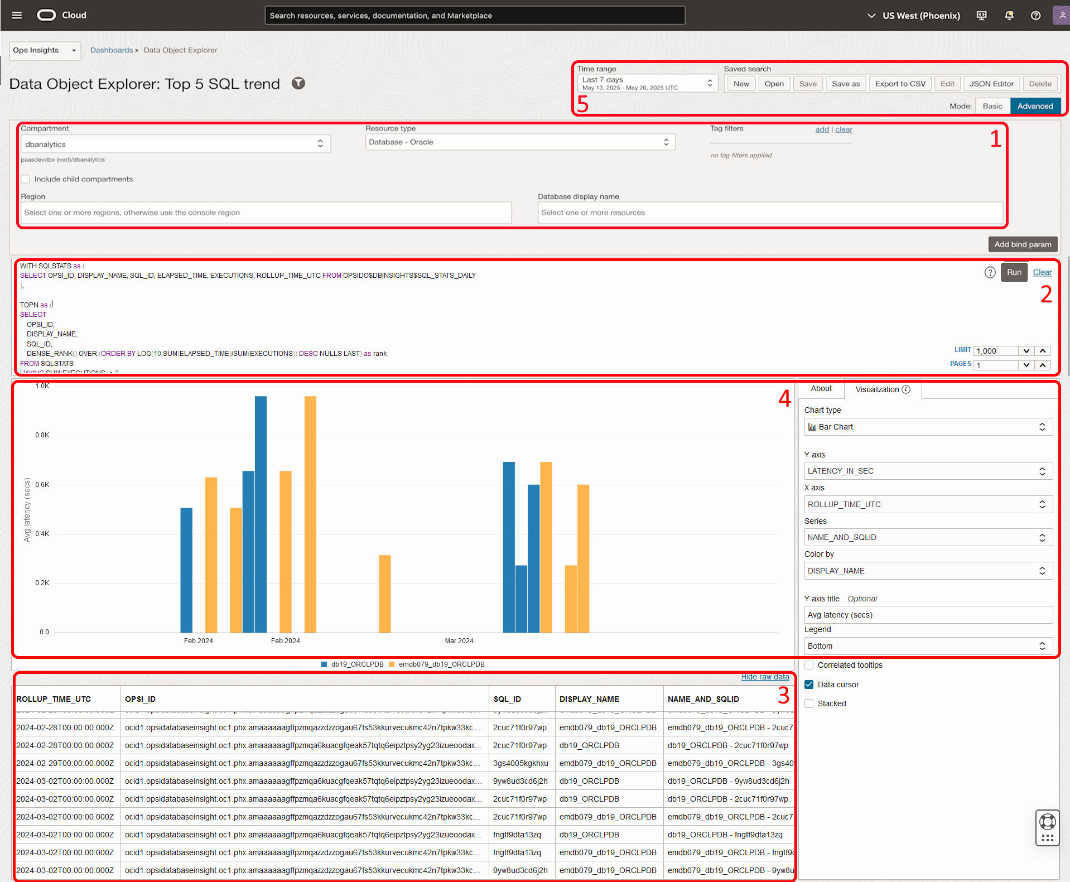
Task: Click the Hide raw data link
Action: pyautogui.click(x=765, y=676)
